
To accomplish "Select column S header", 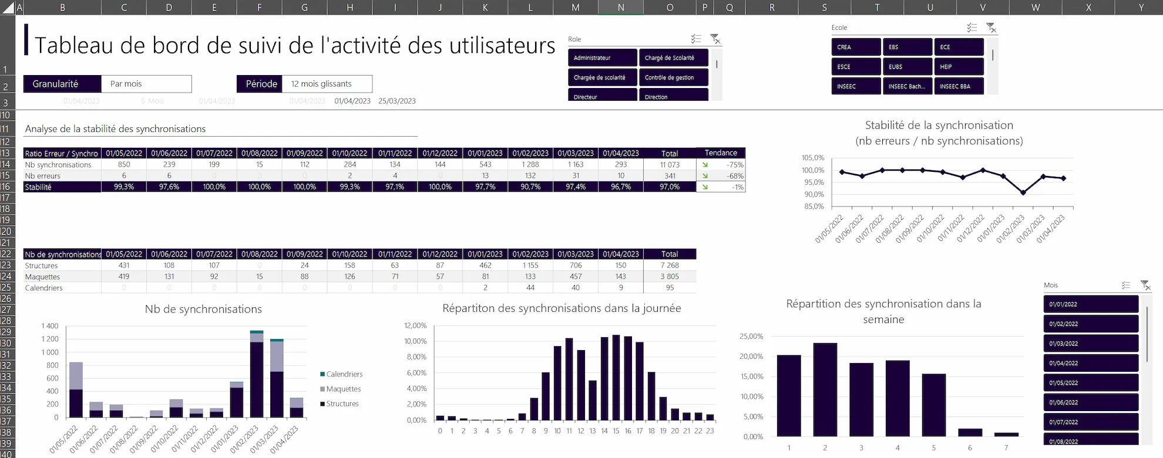I will [x=824, y=7].
